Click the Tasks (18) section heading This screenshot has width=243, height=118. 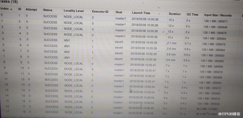[x=9, y=2]
